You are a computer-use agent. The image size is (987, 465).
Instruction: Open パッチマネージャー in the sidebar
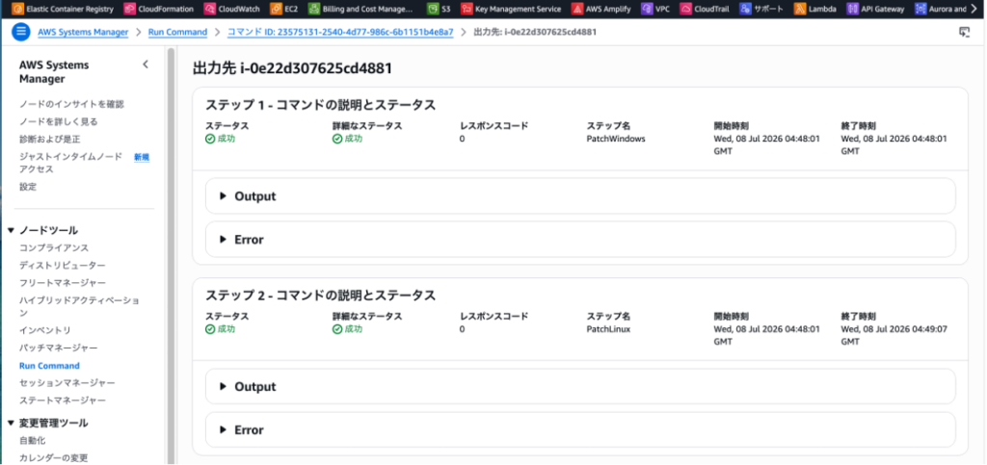[59, 348]
